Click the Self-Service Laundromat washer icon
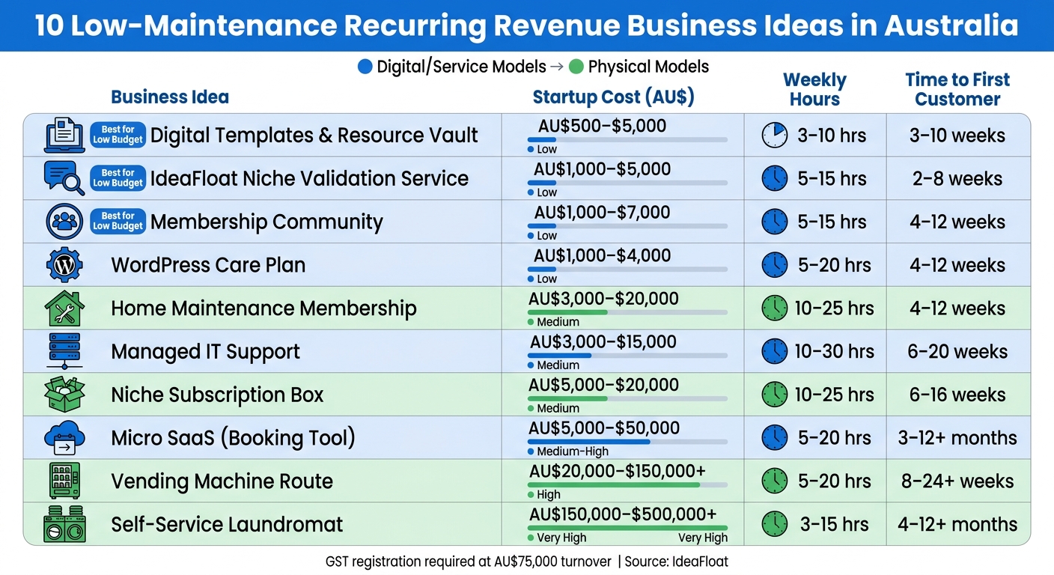The image size is (1054, 575). [x=64, y=524]
